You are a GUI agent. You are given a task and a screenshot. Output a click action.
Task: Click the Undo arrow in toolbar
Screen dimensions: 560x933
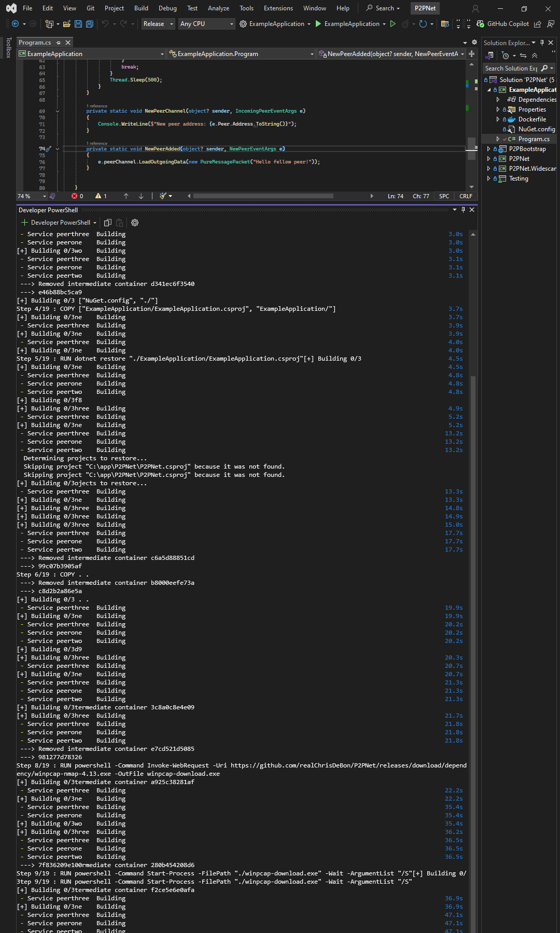[x=105, y=24]
